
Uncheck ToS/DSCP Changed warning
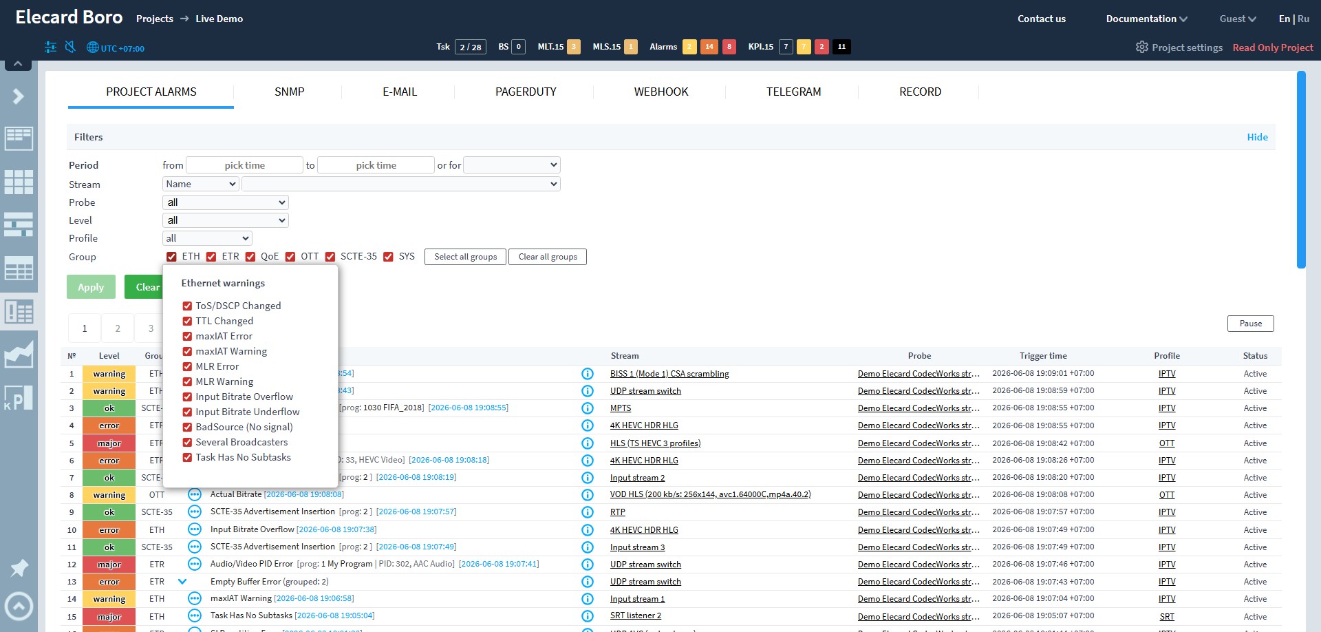(187, 306)
